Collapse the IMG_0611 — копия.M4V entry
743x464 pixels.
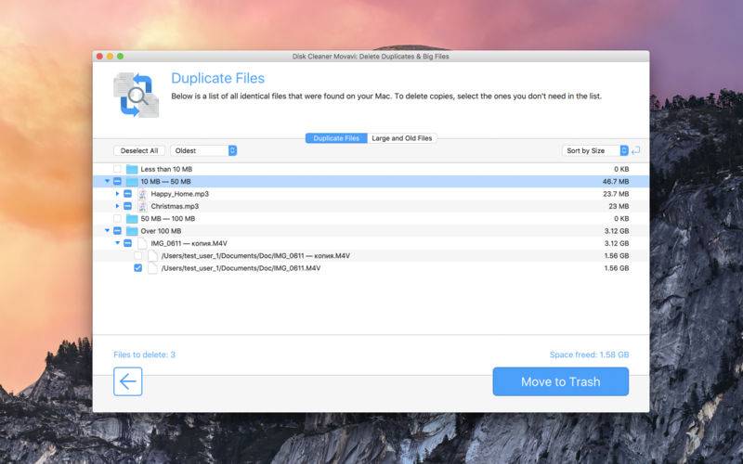coord(118,243)
